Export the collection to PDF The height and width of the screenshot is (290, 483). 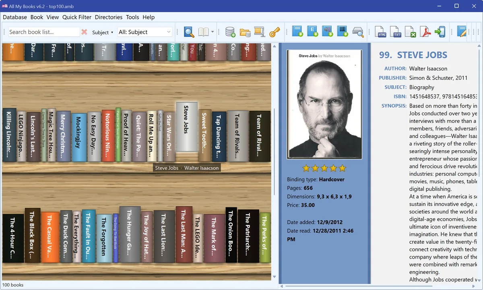tap(425, 32)
